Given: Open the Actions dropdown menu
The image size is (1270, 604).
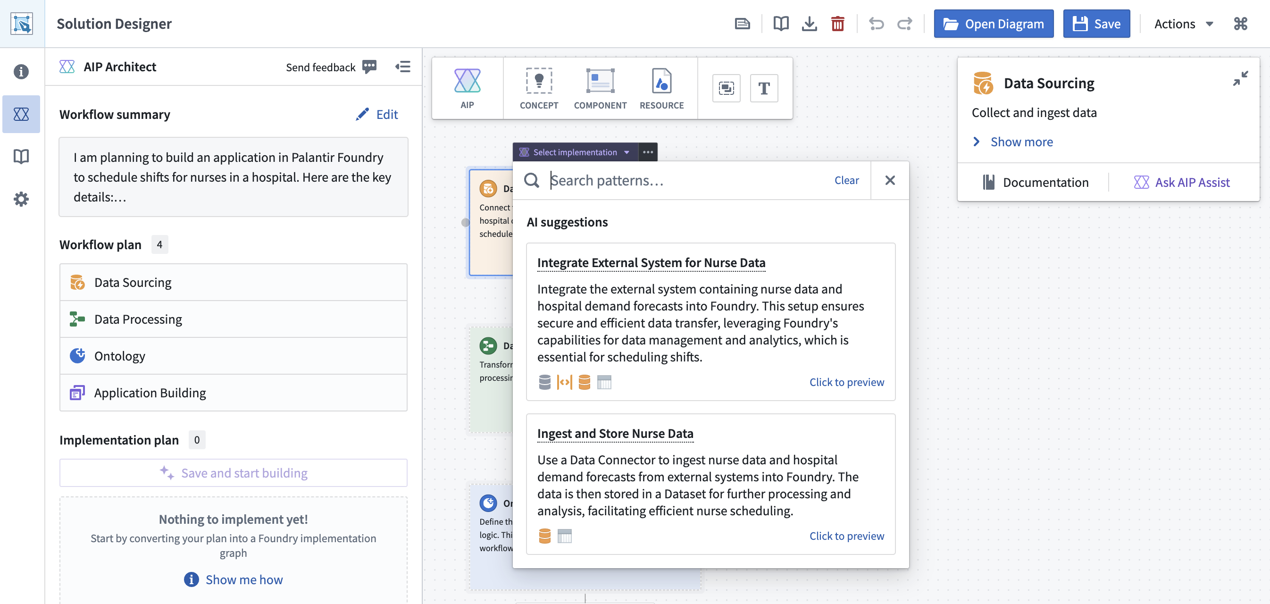Looking at the screenshot, I should pos(1184,24).
